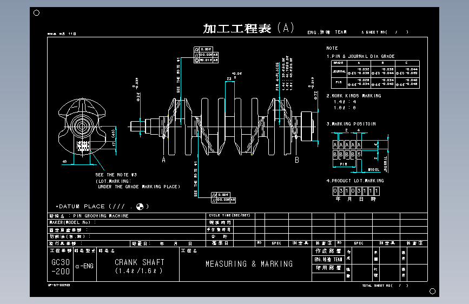This screenshot has height=304, width=469.
Task: Select datum label B below the crankshaft
Action: (x=297, y=160)
